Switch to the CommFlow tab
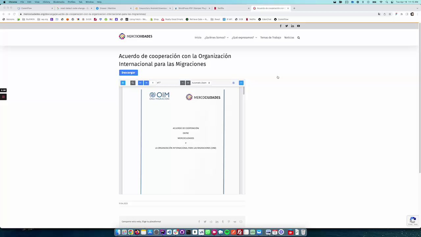 click(x=35, y=8)
